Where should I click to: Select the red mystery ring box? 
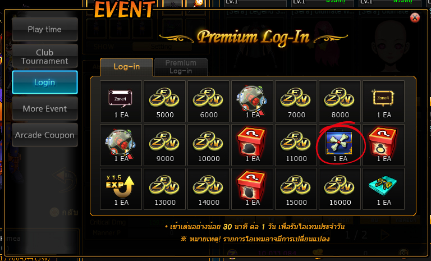pos(383,145)
